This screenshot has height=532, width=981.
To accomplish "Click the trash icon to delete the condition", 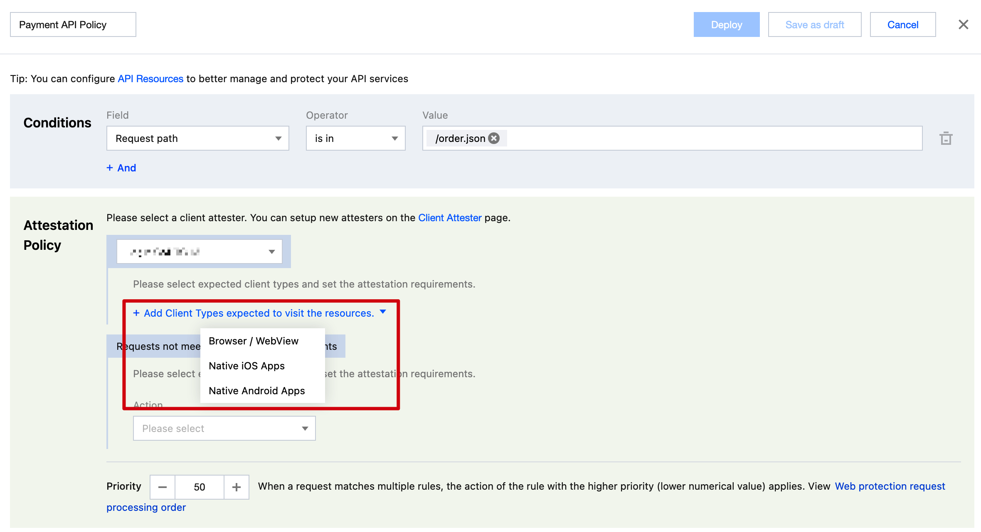I will point(946,138).
